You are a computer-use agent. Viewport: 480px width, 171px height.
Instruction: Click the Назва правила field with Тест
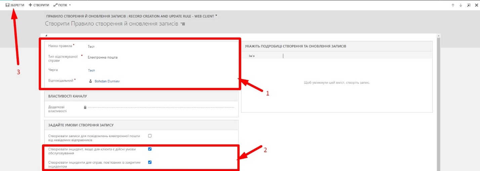click(91, 47)
